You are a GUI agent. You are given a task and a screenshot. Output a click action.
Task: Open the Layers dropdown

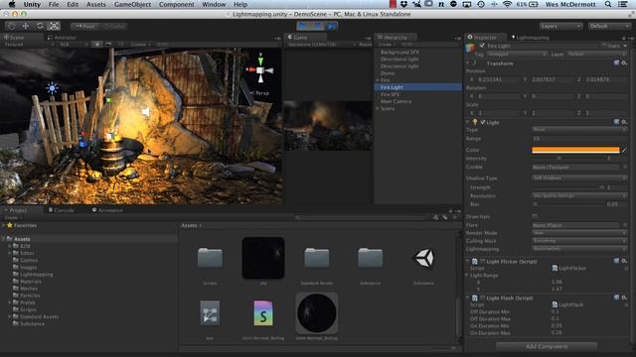560,27
